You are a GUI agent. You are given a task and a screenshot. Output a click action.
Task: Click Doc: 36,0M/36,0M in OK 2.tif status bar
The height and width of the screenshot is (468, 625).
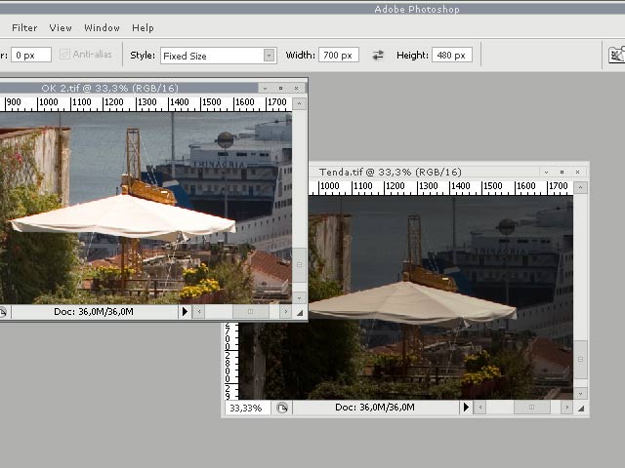pyautogui.click(x=94, y=312)
